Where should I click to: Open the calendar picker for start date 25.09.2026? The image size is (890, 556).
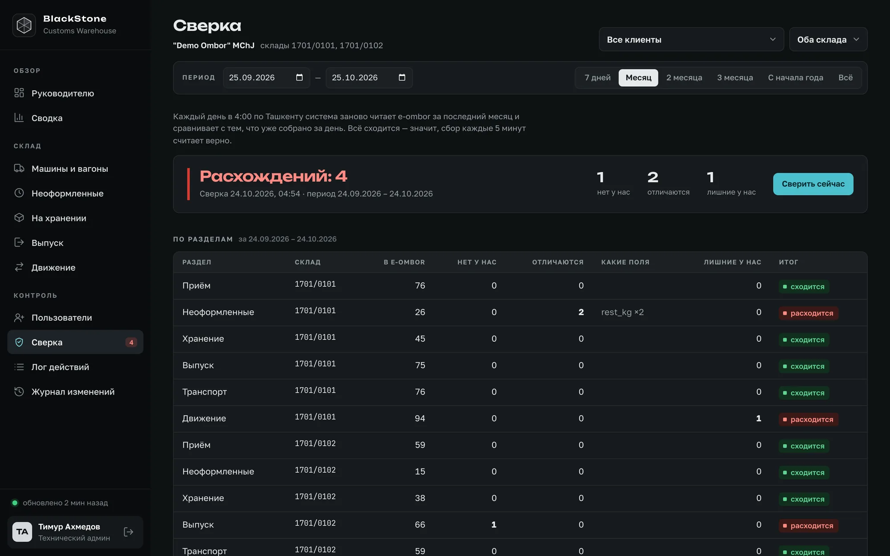pyautogui.click(x=299, y=77)
